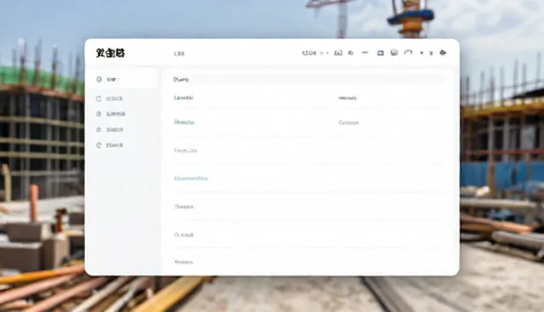Select the third sidebar menu entry
This screenshot has height=312, width=544.
tap(110, 114)
